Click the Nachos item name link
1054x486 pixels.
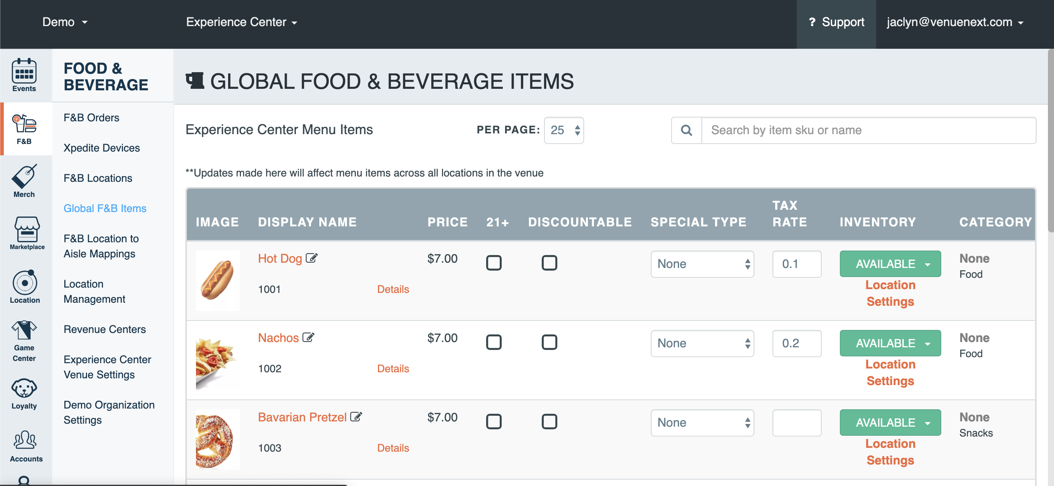tap(279, 337)
